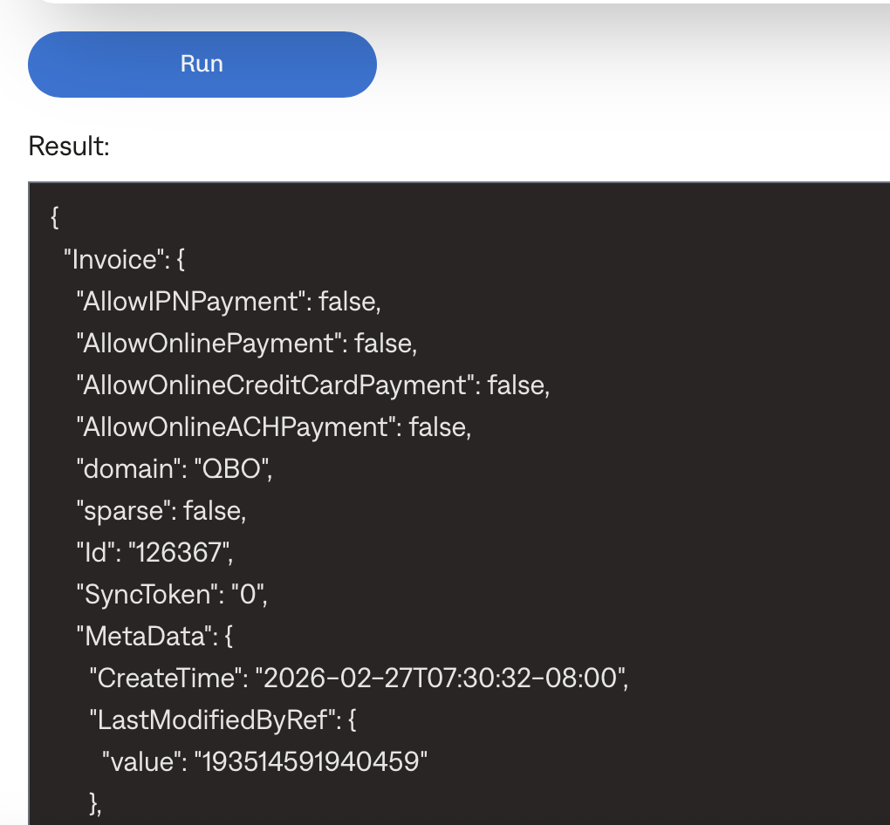Click the false value of AllowOnlineCreditCardPayment

(x=517, y=385)
